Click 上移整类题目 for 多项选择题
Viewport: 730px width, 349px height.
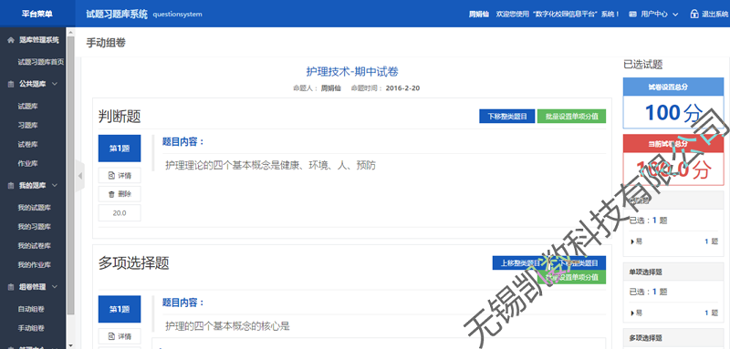(x=520, y=263)
